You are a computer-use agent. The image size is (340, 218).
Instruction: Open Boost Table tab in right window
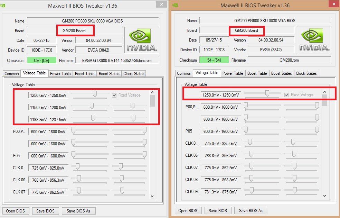coord(257,73)
